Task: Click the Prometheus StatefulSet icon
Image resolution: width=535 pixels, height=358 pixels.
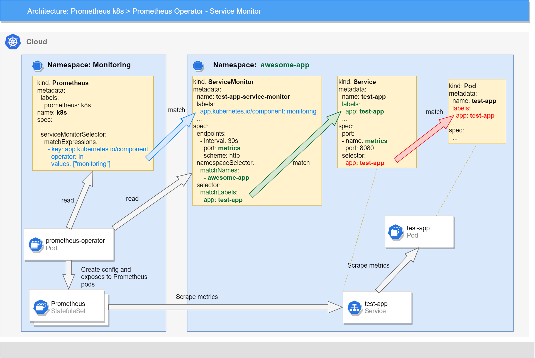Action: (41, 307)
